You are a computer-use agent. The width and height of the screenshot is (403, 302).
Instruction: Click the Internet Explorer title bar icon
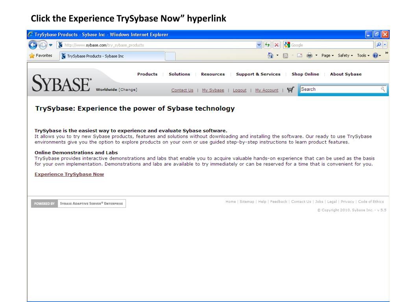(x=31, y=35)
